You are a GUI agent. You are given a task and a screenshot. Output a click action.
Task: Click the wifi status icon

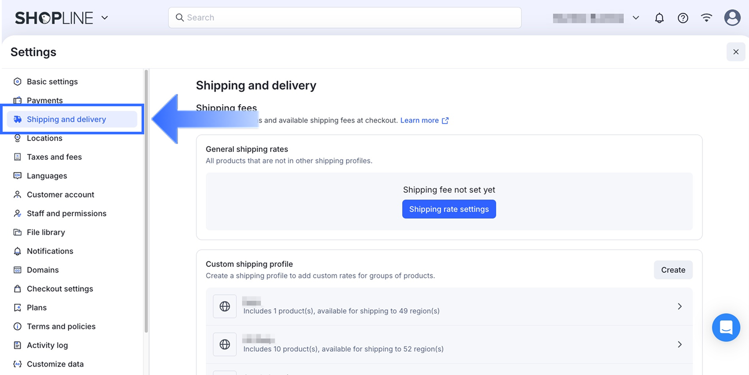[706, 18]
